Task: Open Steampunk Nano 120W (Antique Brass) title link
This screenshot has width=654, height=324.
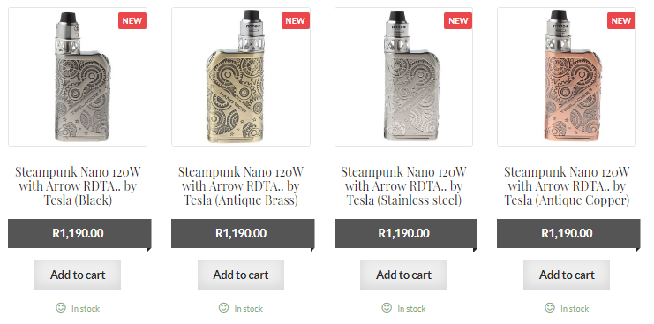Action: 241,186
